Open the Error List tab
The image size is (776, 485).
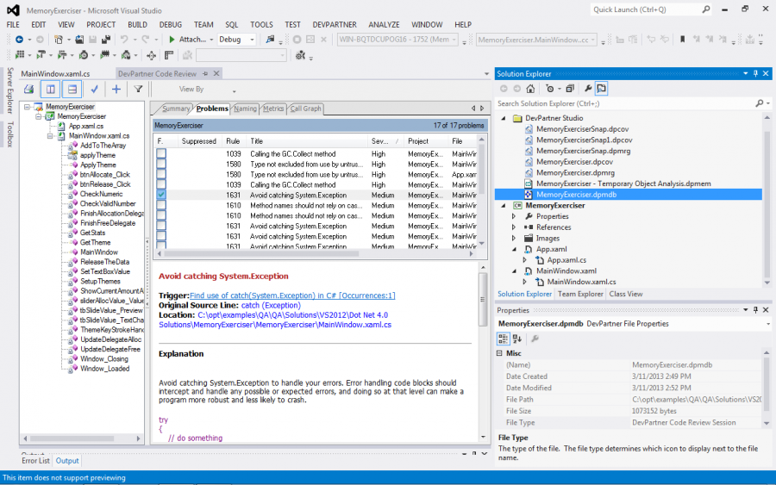35,461
